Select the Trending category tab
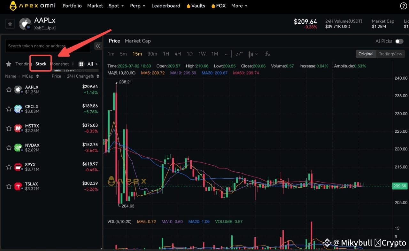 click(24, 64)
